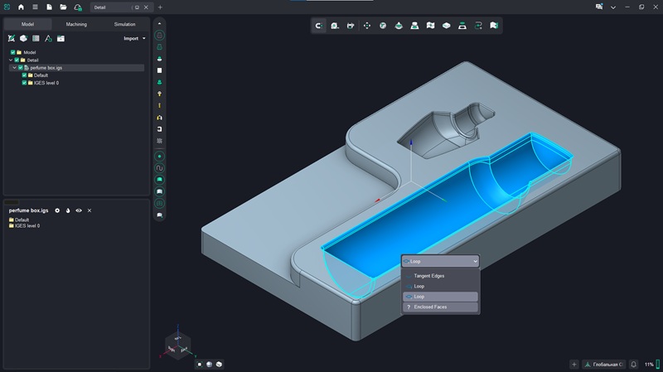Click the 11% zoom indicator

[x=649, y=364]
